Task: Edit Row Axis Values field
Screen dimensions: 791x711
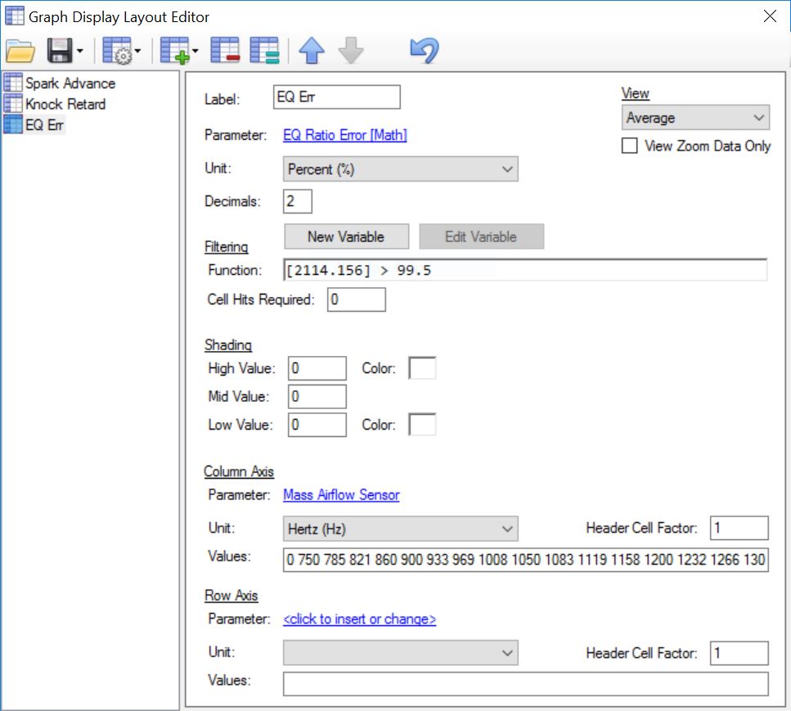Action: pos(525,684)
